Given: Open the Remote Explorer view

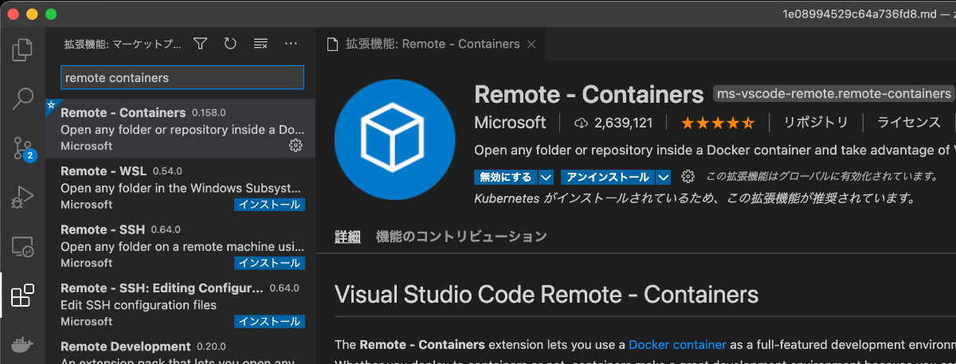Looking at the screenshot, I should click(23, 247).
